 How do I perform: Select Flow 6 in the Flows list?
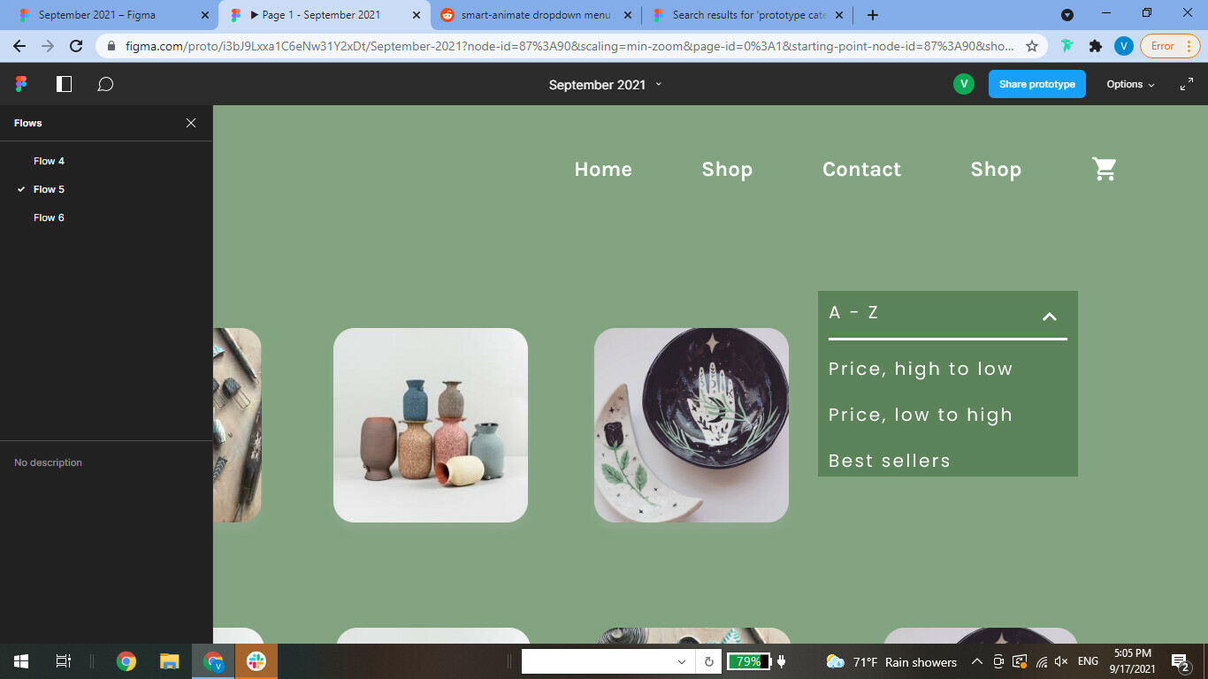coord(49,217)
